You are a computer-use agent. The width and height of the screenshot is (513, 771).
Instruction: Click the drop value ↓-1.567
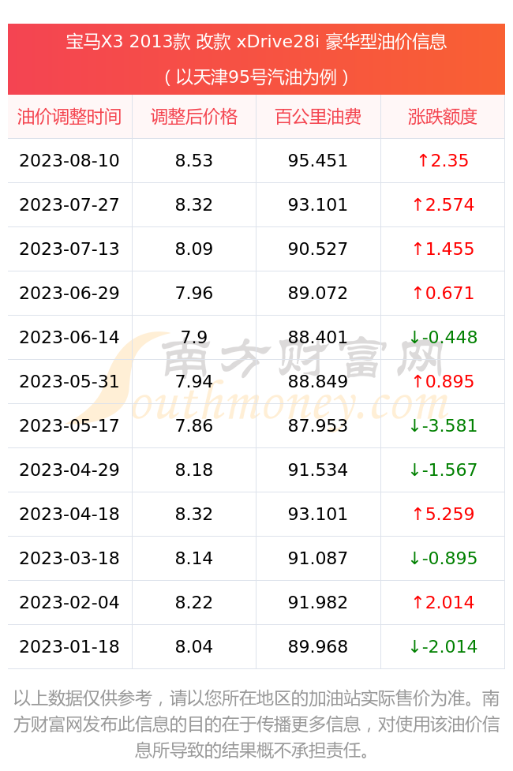(443, 470)
